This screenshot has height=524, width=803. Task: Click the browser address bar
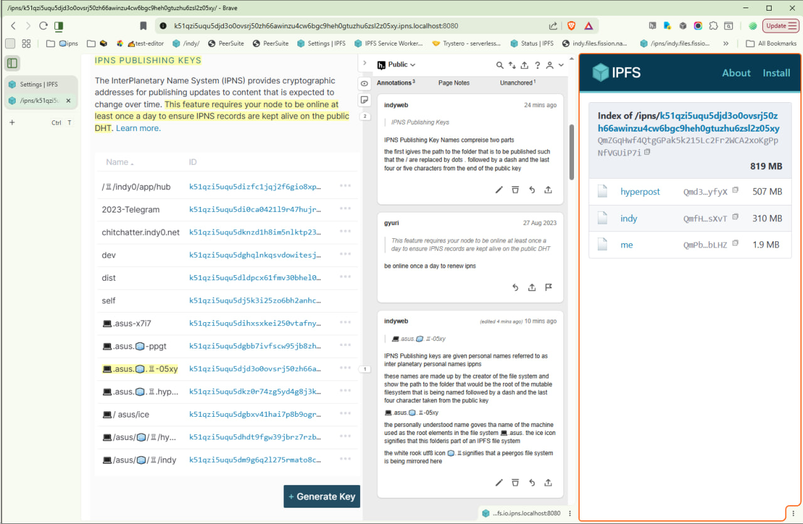(x=351, y=26)
